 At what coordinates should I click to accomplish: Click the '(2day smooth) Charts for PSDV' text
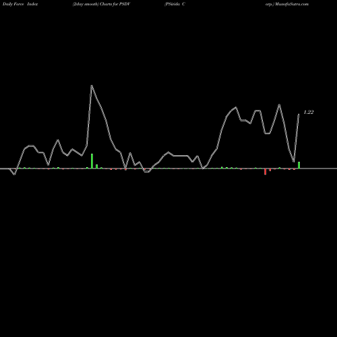pos(101,4)
